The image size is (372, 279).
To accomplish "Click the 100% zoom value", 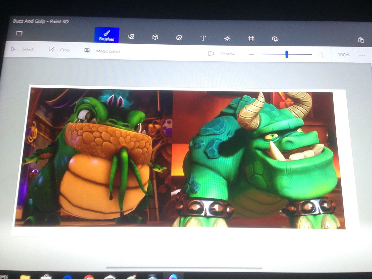I will point(343,55).
